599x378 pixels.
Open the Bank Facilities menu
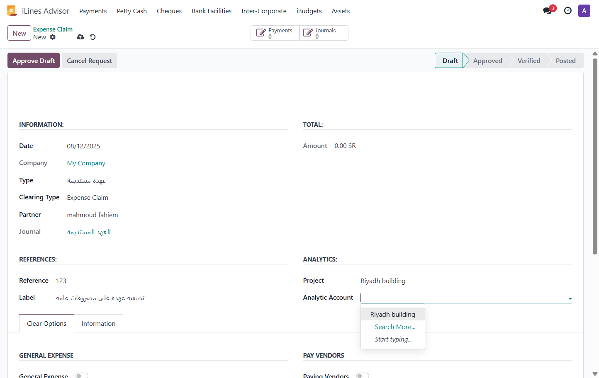212,11
